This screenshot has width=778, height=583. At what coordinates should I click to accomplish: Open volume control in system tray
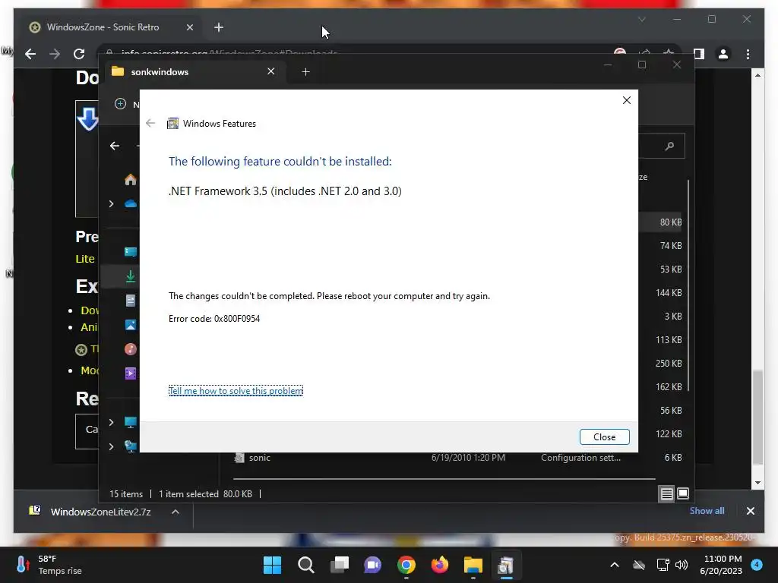point(682,565)
